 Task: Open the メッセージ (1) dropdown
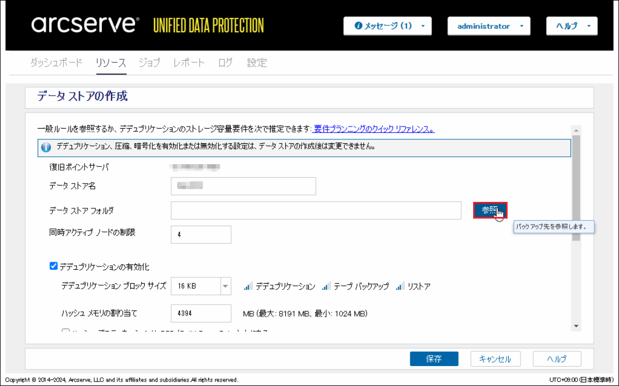(387, 26)
